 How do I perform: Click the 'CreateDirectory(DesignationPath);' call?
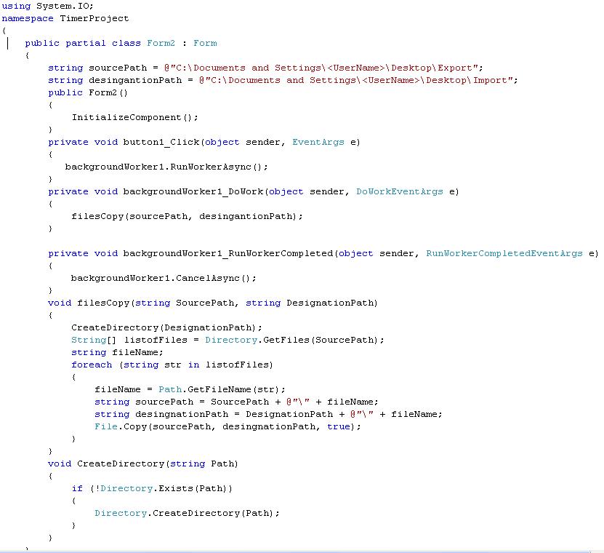coord(166,327)
